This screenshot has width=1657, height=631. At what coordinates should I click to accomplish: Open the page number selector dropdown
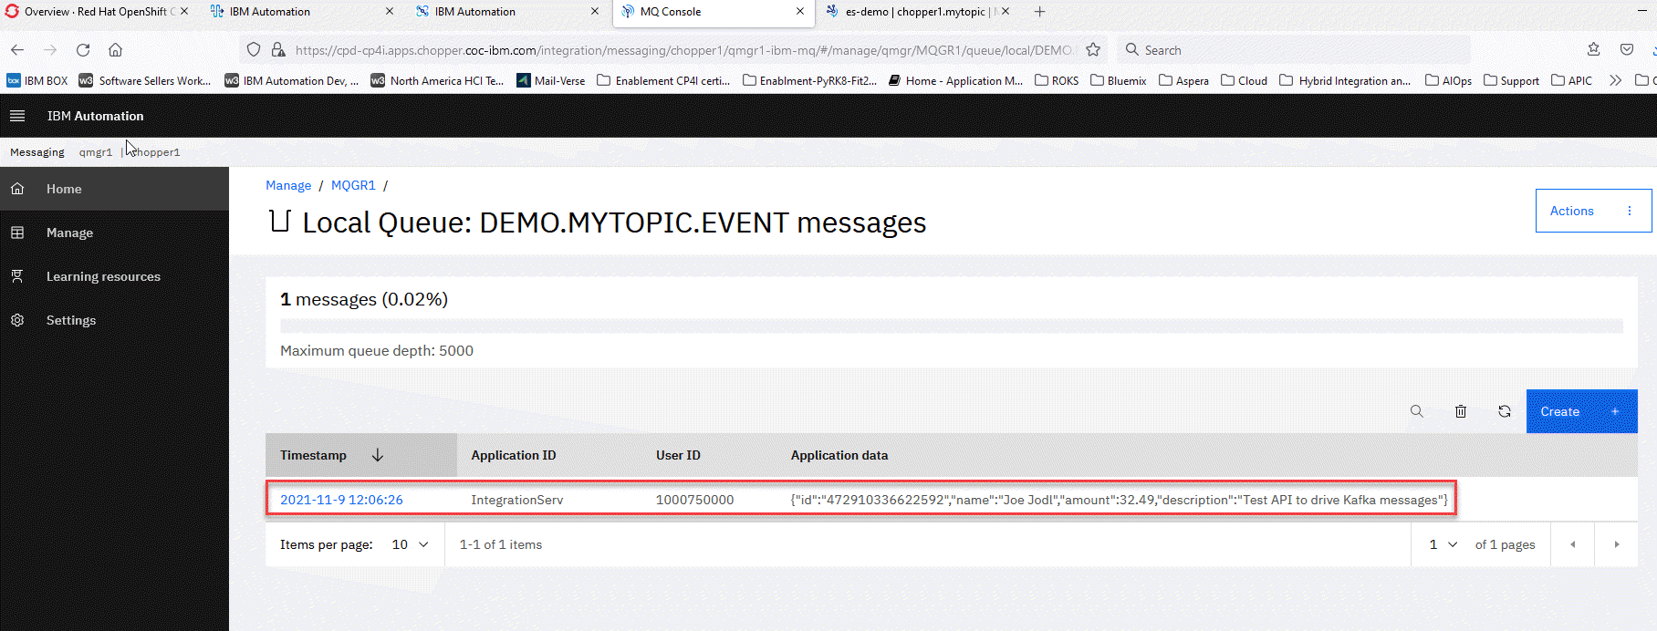click(1443, 544)
